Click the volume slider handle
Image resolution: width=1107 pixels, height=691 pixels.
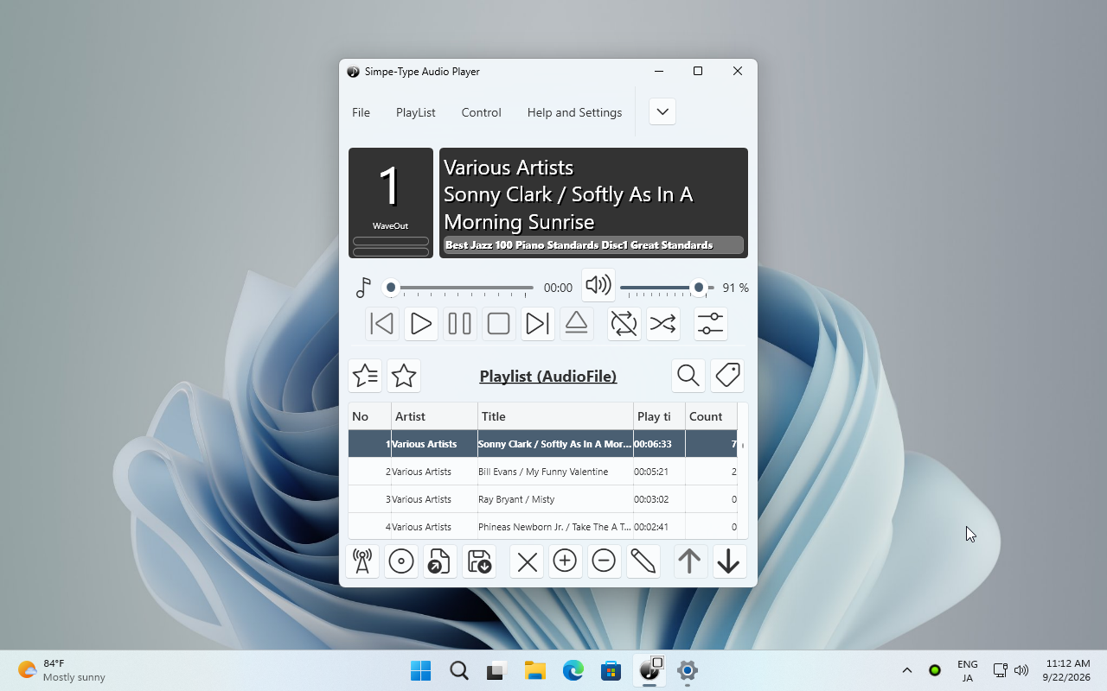[699, 288]
